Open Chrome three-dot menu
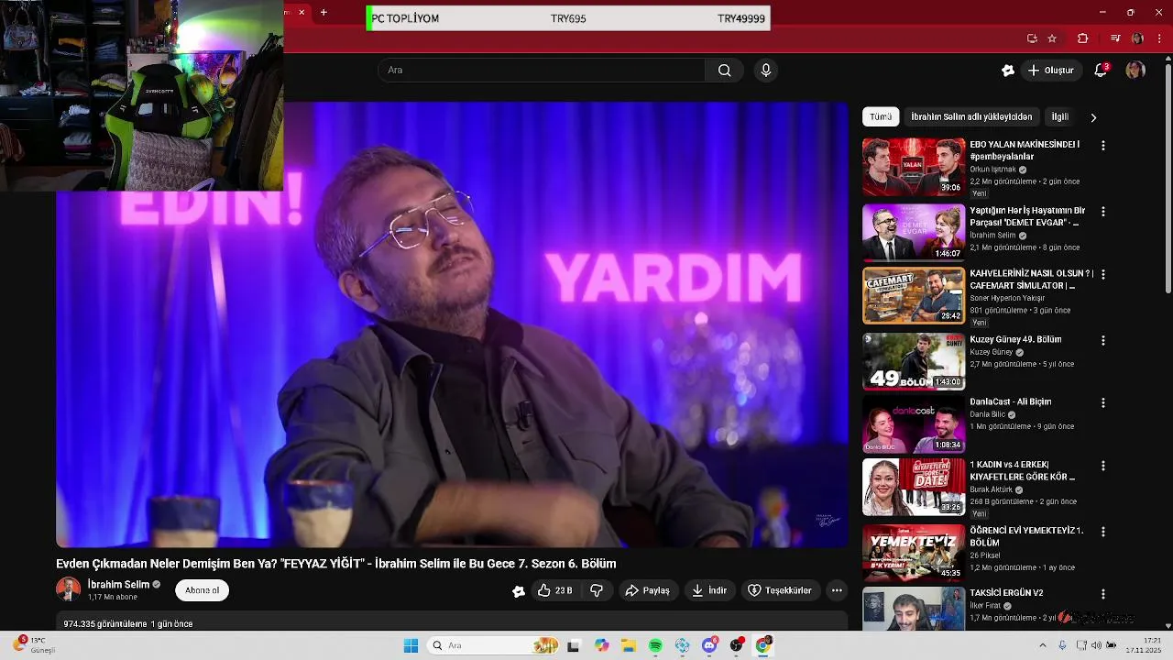Image resolution: width=1173 pixels, height=660 pixels. point(1158,38)
